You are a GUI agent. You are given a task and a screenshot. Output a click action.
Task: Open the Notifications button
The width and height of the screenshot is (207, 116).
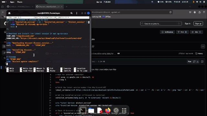click(x=167, y=32)
